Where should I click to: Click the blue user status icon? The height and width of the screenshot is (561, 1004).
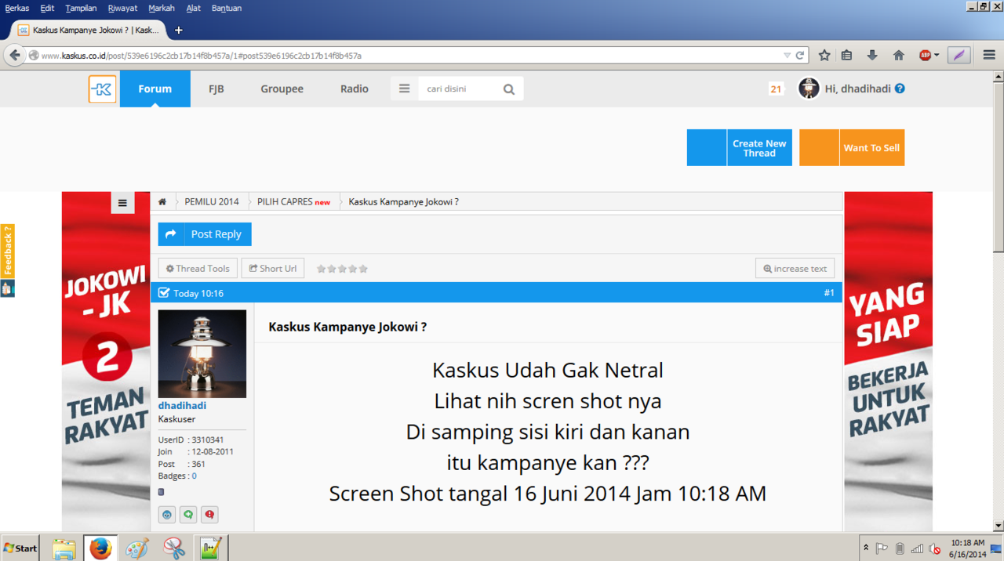pos(167,515)
